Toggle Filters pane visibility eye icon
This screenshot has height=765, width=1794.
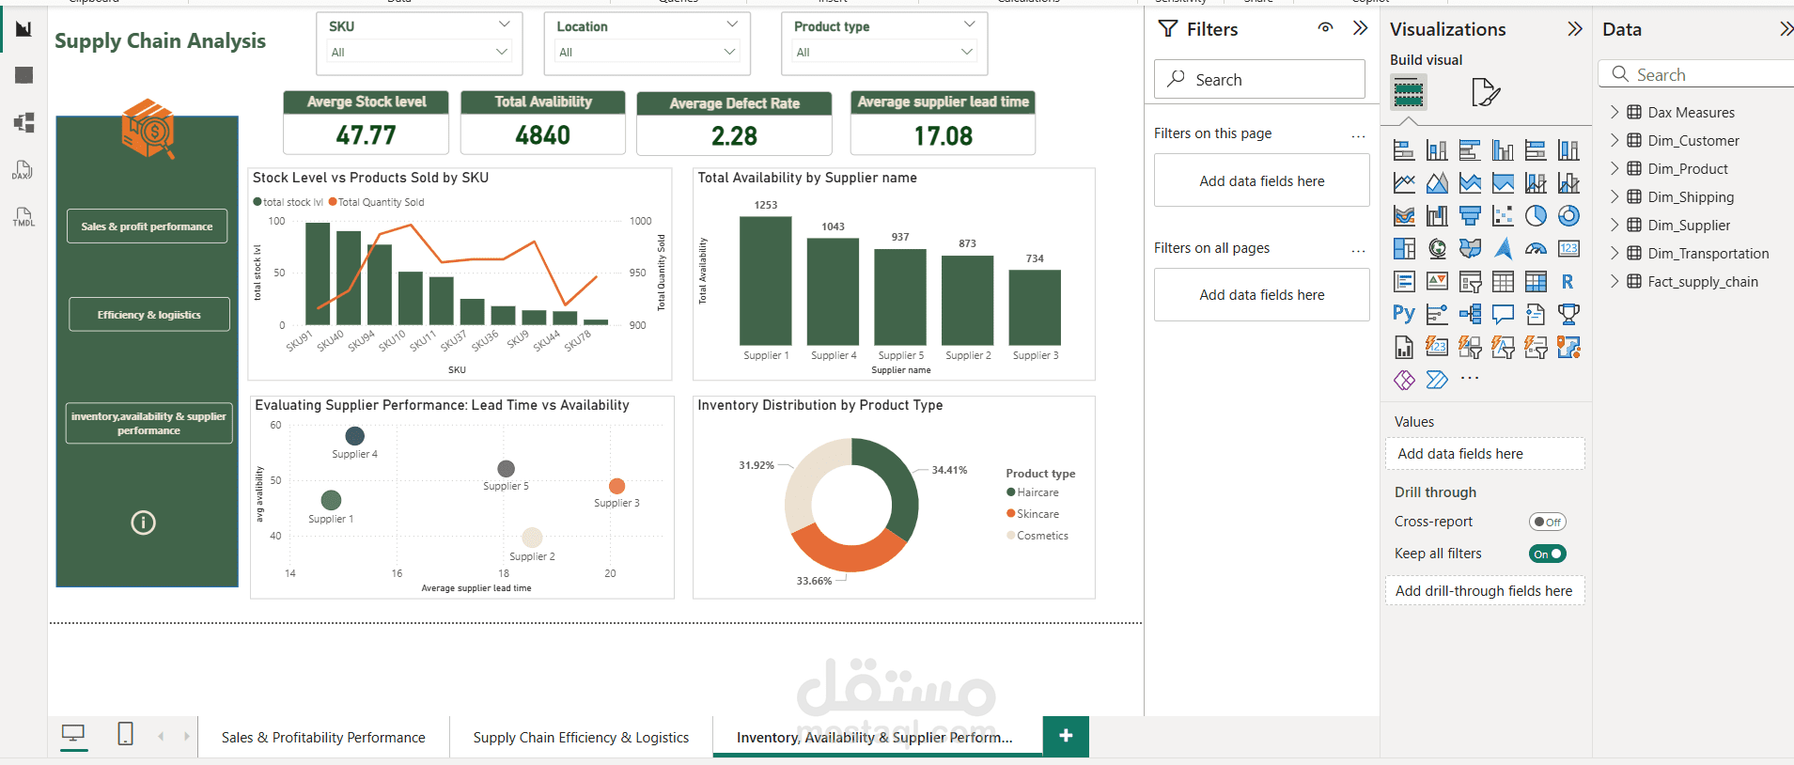point(1325,28)
